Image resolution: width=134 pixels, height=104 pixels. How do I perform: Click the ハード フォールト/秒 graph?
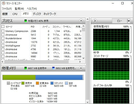(x=111, y=96)
